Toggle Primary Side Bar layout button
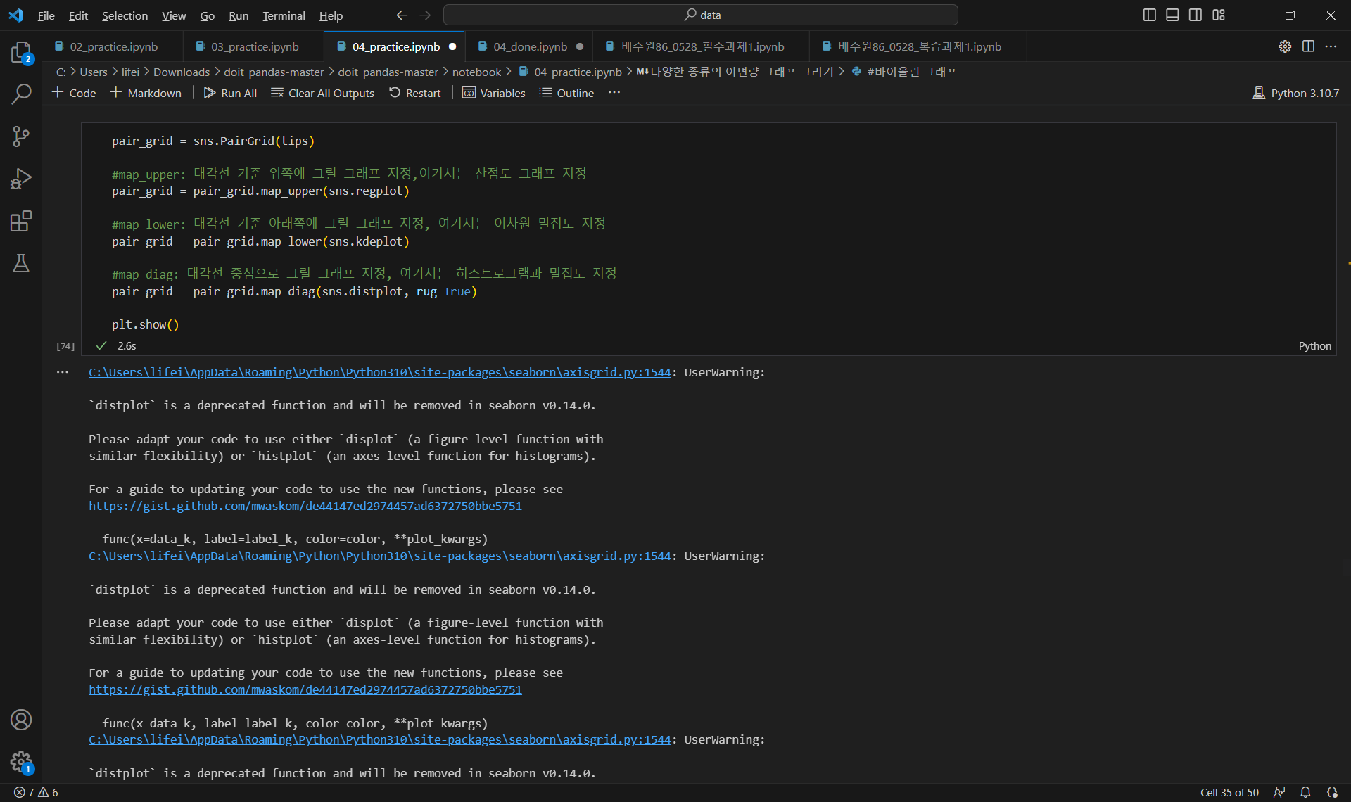The height and width of the screenshot is (802, 1351). point(1149,15)
